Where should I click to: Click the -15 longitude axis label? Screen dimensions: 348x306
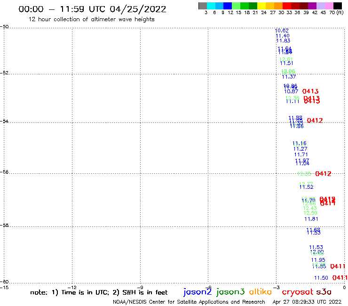[x=4, y=287]
